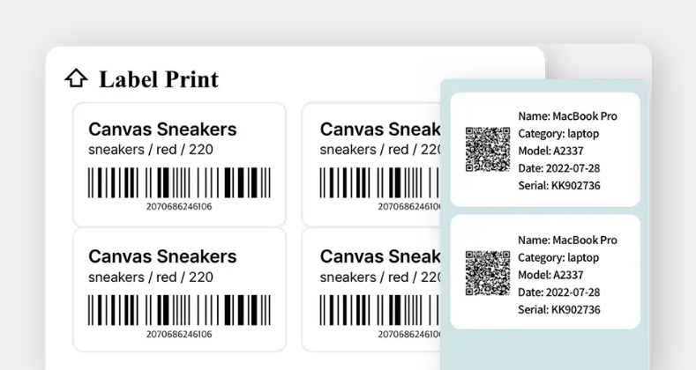696x370 pixels.
Task: Click barcode number 2070686246106 on the top-left label
Action: (179, 207)
